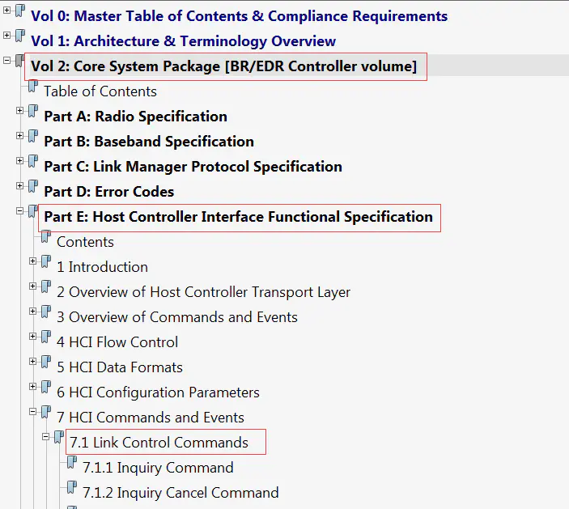Go to 7.1.2 Inquiry Cancel Command
This screenshot has width=569, height=509.
click(x=180, y=493)
